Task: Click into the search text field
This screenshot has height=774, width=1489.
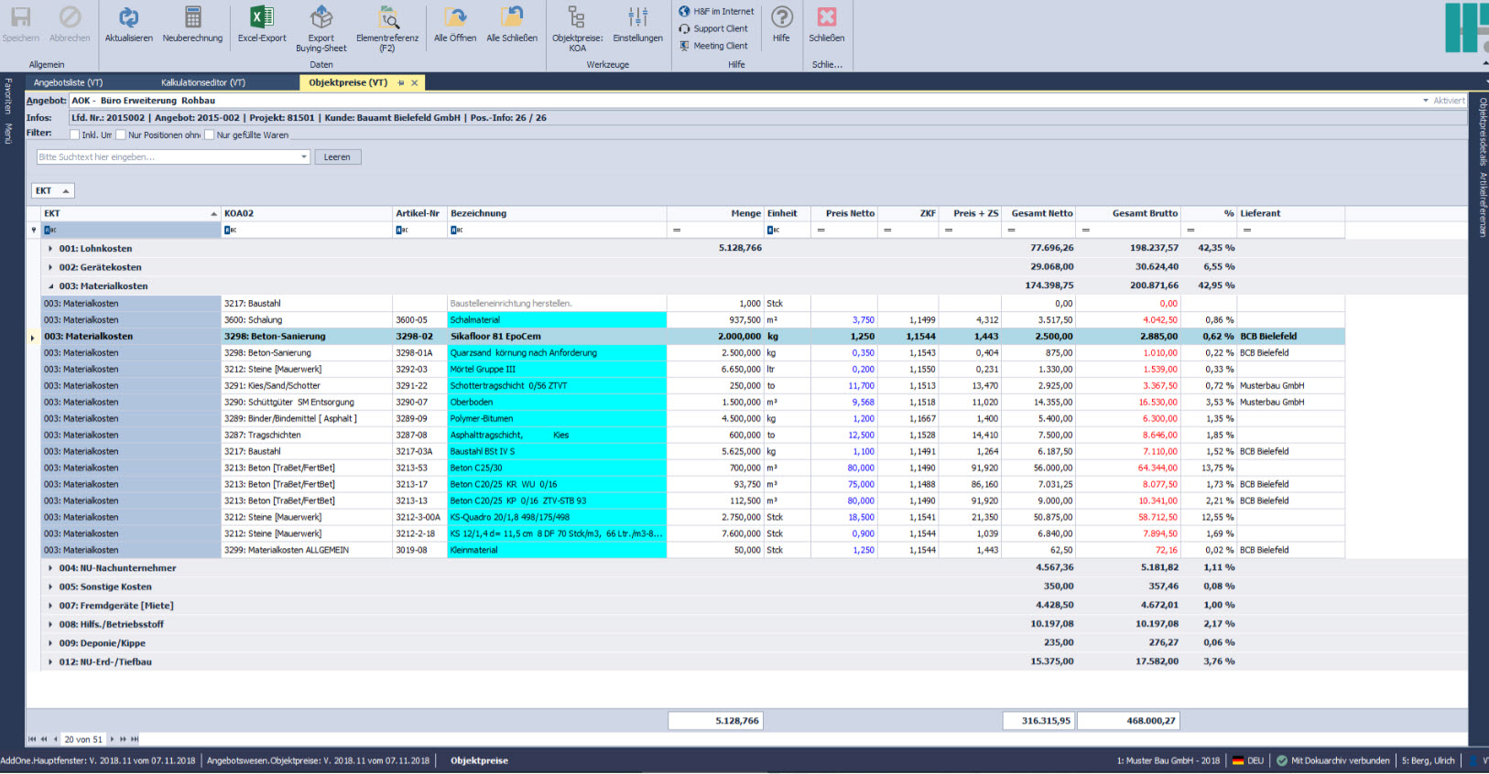Action: tap(167, 157)
